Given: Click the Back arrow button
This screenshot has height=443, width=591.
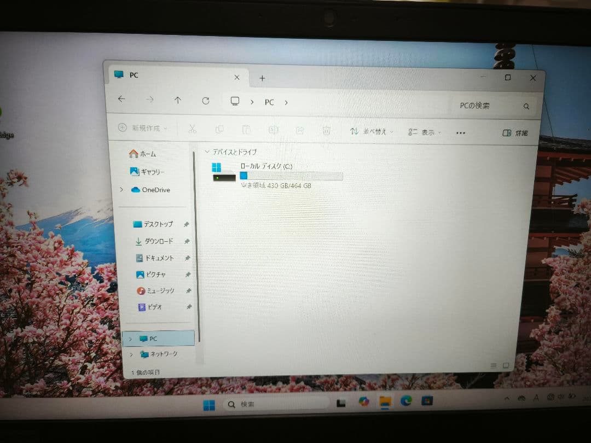Looking at the screenshot, I should pos(121,99).
